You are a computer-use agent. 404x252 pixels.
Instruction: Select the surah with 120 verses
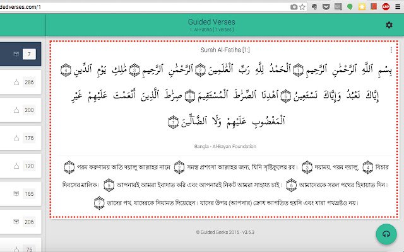20,166
